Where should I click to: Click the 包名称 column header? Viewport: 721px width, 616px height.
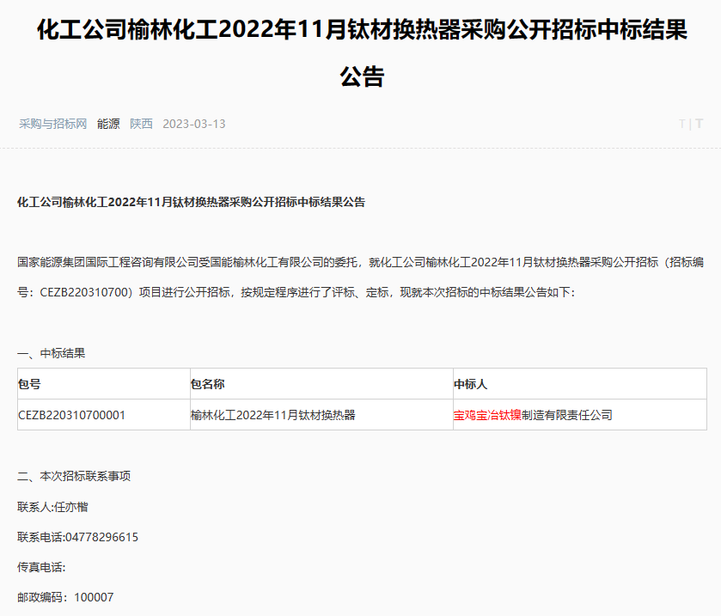click(207, 384)
